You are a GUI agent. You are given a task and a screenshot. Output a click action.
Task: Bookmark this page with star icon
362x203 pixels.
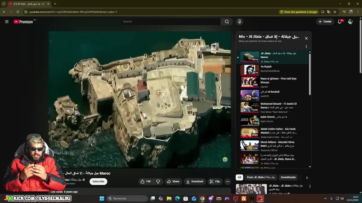[x=335, y=12]
